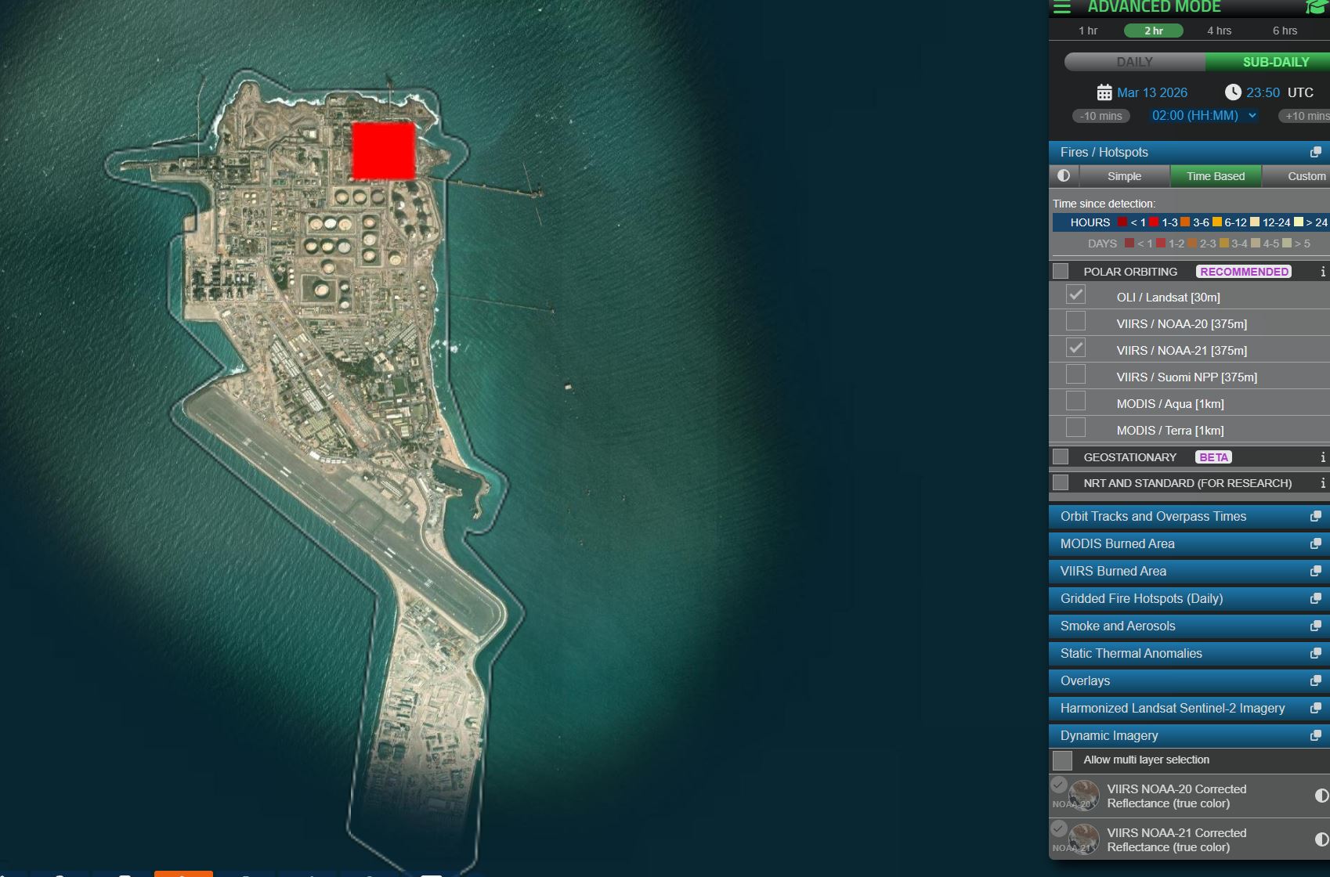The image size is (1330, 877).
Task: Click the HOURS 1-3 red color swatch
Action: click(x=1154, y=222)
